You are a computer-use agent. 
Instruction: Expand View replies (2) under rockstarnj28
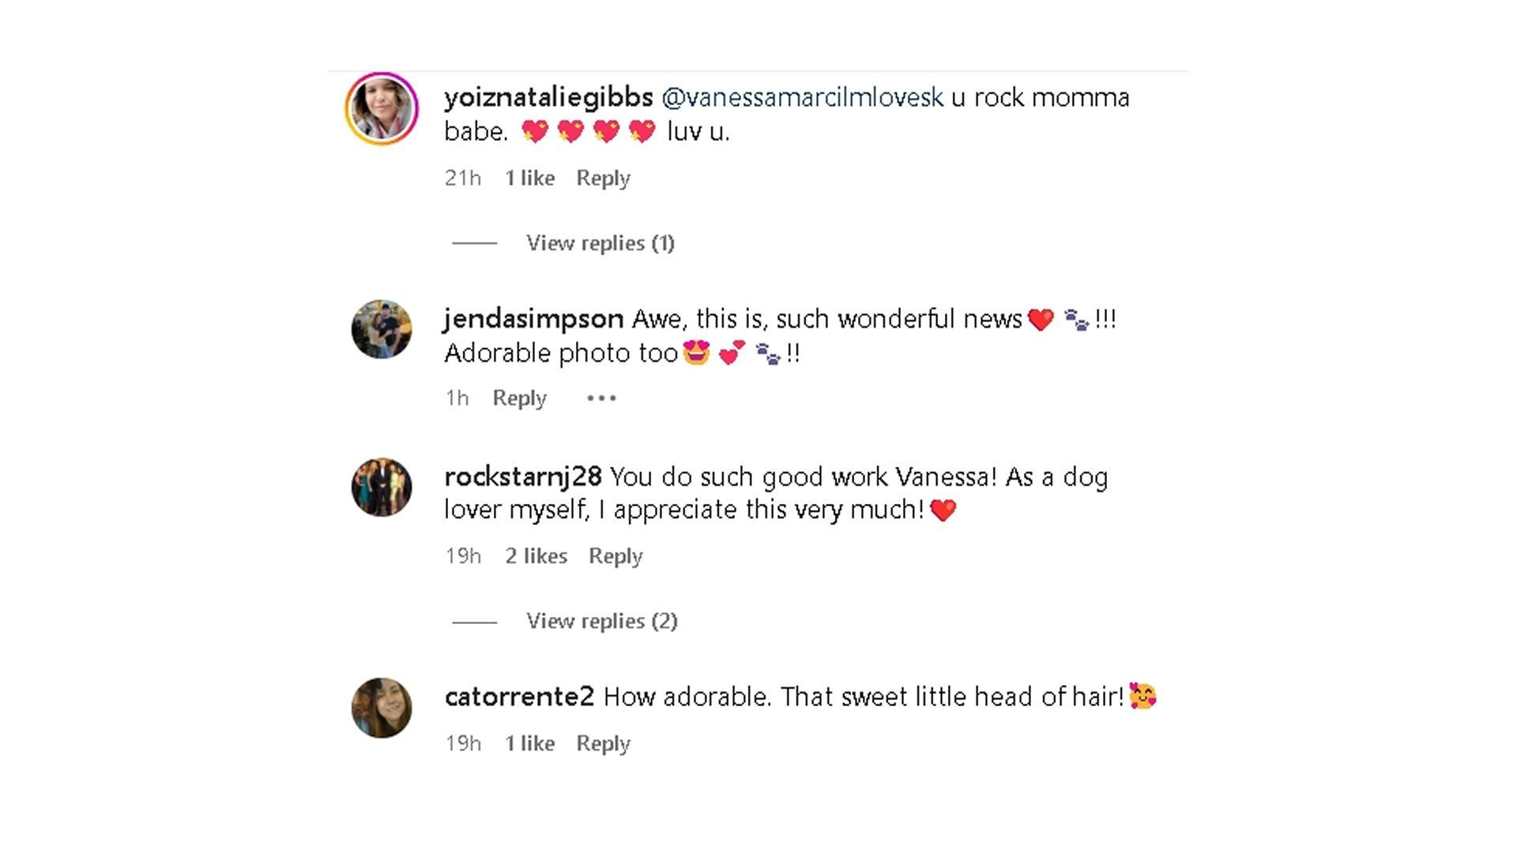coord(601,622)
